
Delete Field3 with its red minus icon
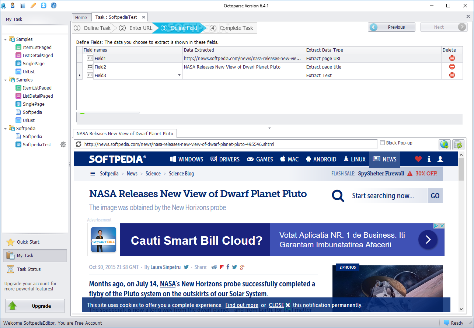(x=452, y=75)
